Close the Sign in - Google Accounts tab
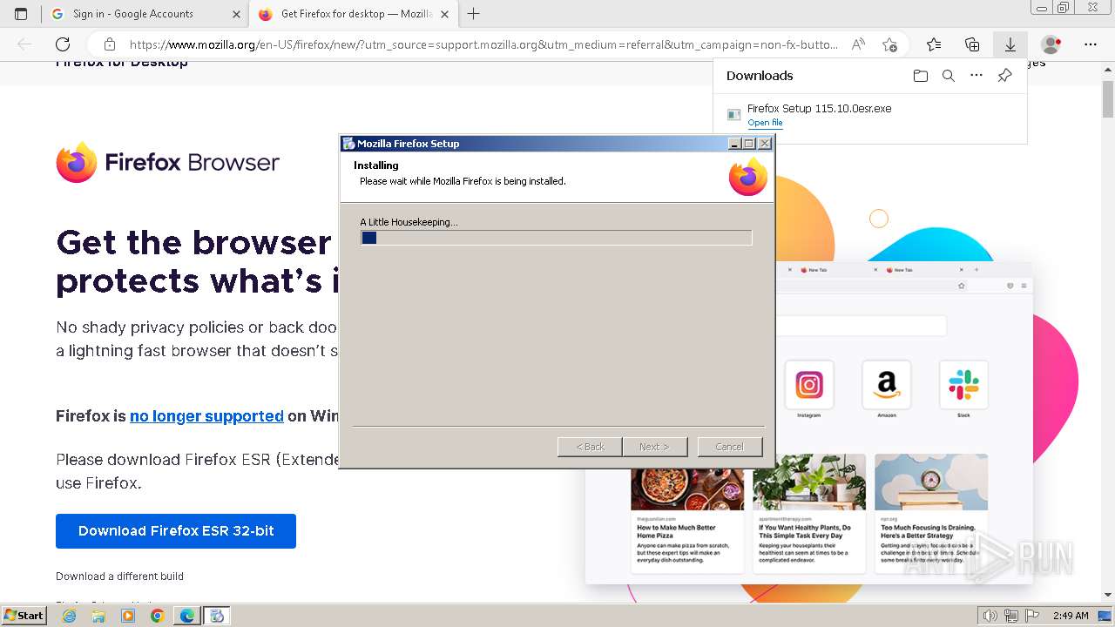Image resolution: width=1115 pixels, height=627 pixels. [236, 14]
